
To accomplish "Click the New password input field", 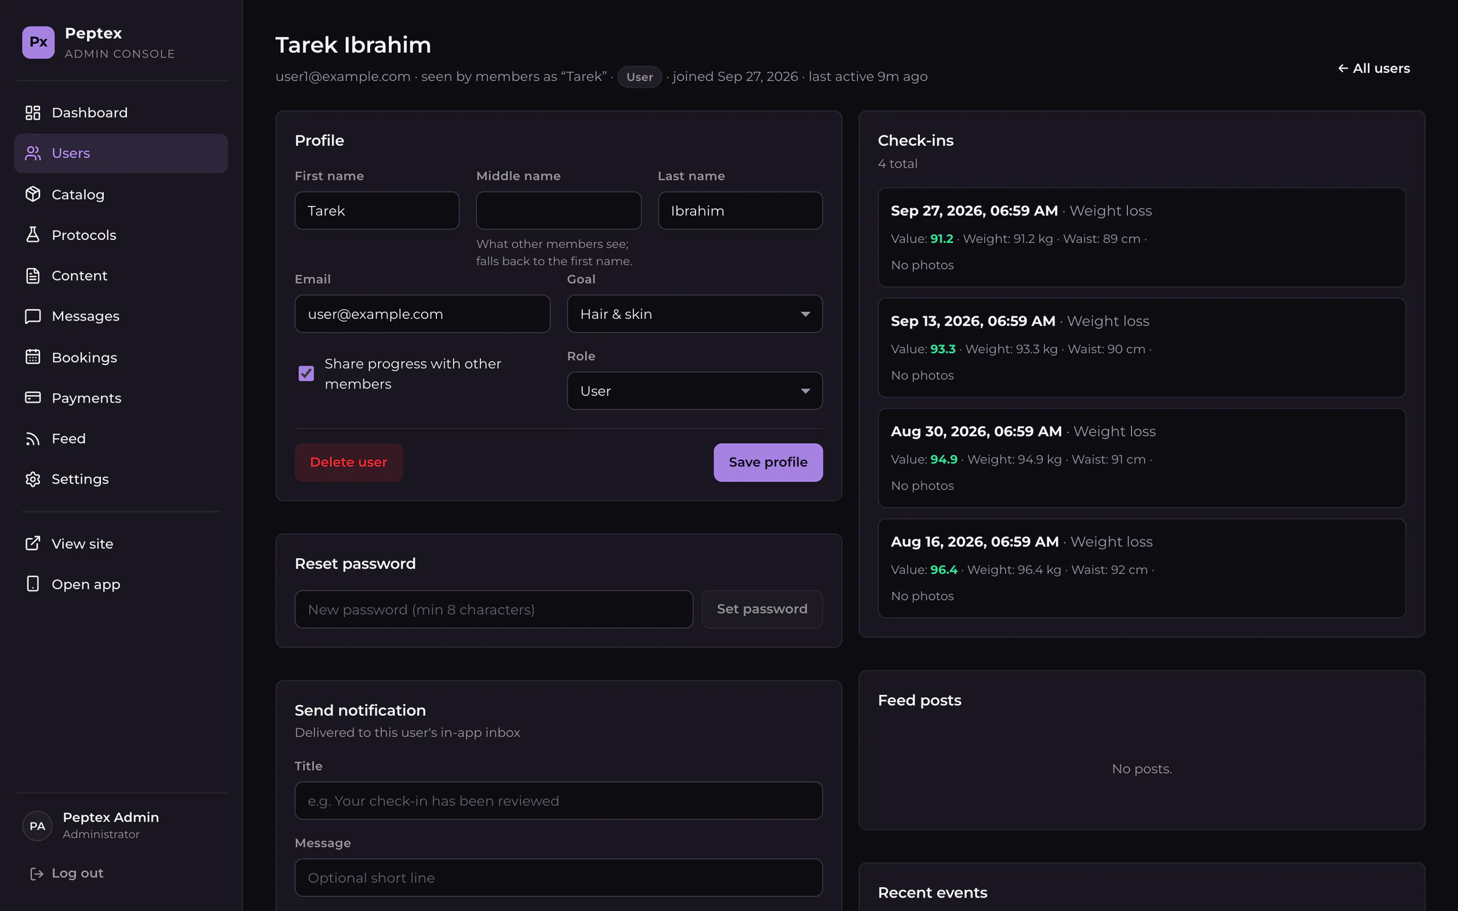I will coord(493,609).
